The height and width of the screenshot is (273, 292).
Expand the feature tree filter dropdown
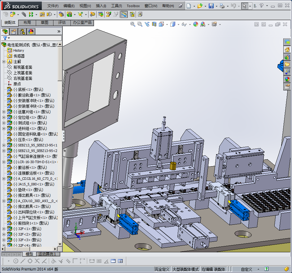(x=9, y=38)
